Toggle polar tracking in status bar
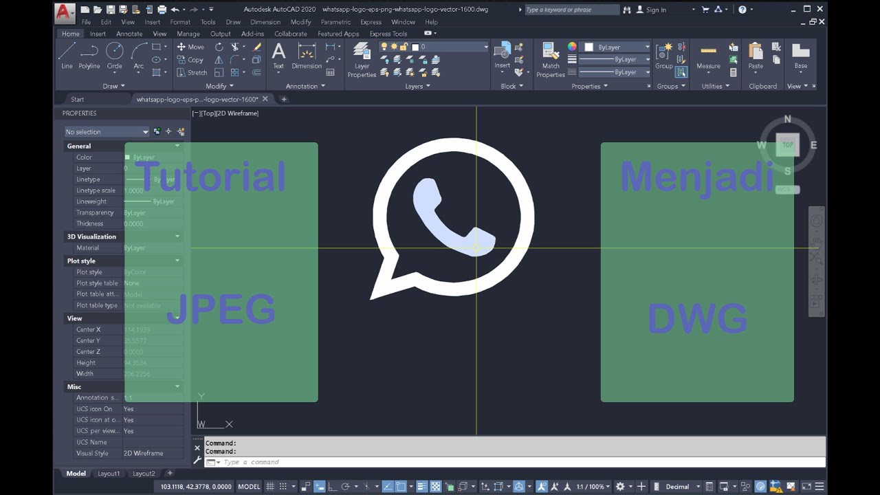This screenshot has width=880, height=495. pos(346,487)
